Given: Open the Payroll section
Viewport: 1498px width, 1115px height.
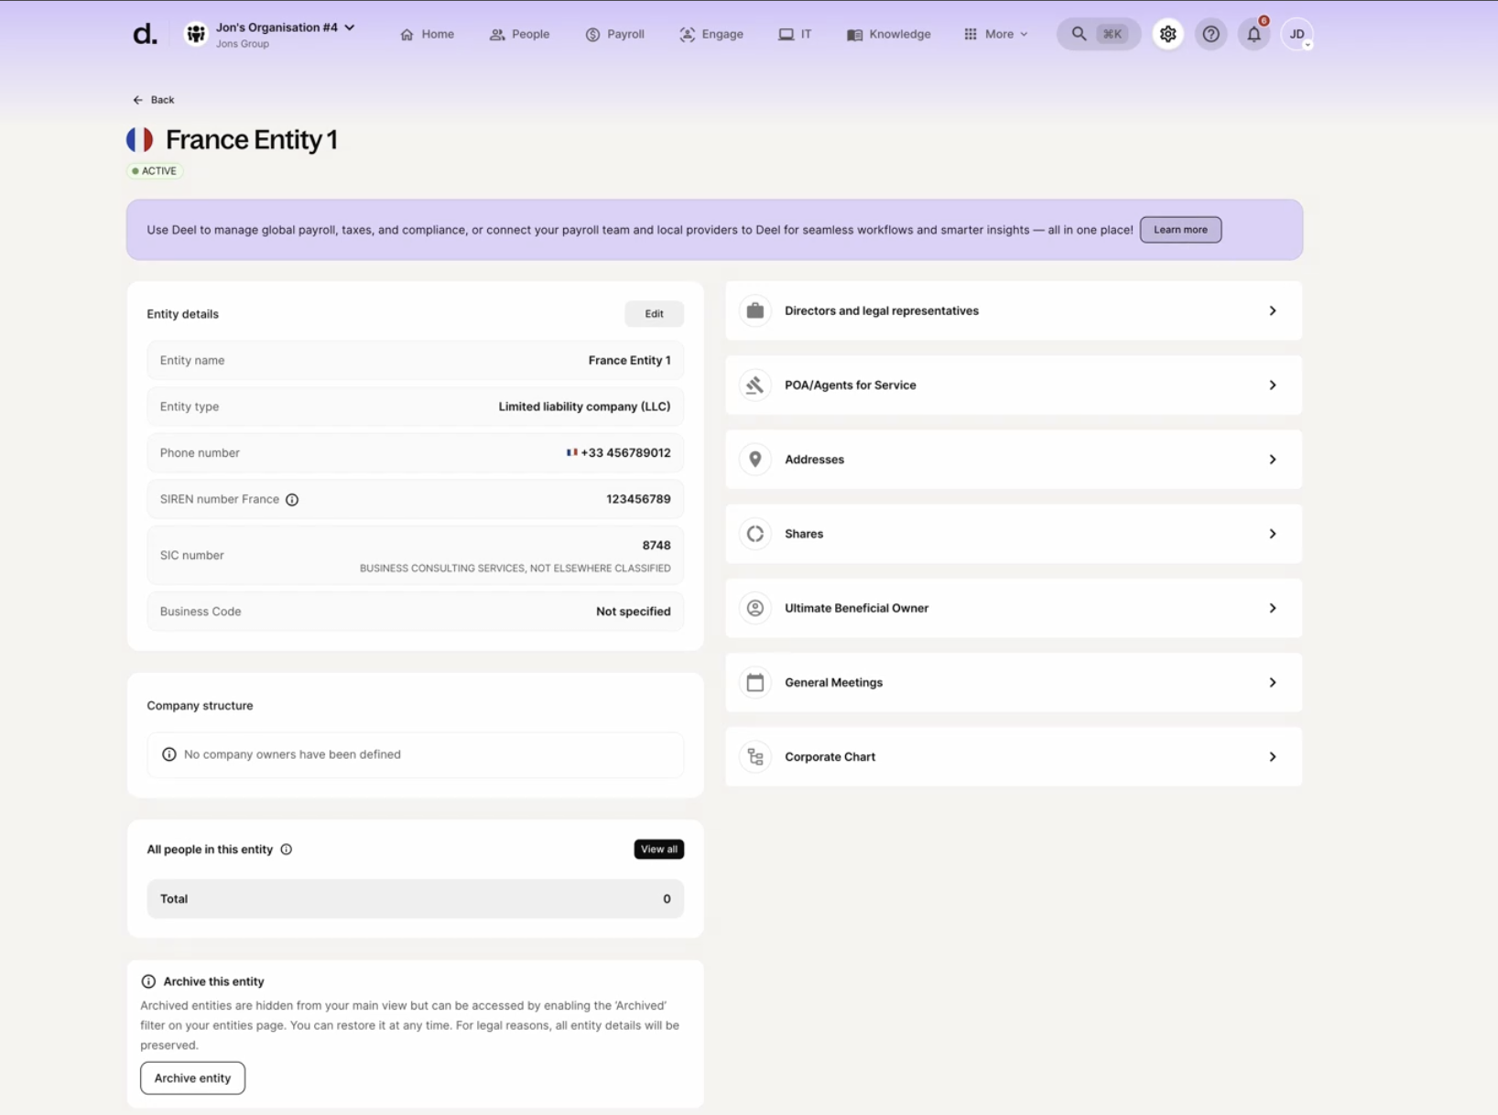Looking at the screenshot, I should click(615, 34).
